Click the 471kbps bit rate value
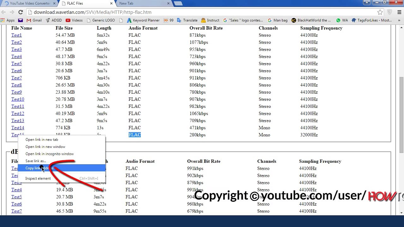This screenshot has width=404, height=227. click(x=197, y=128)
